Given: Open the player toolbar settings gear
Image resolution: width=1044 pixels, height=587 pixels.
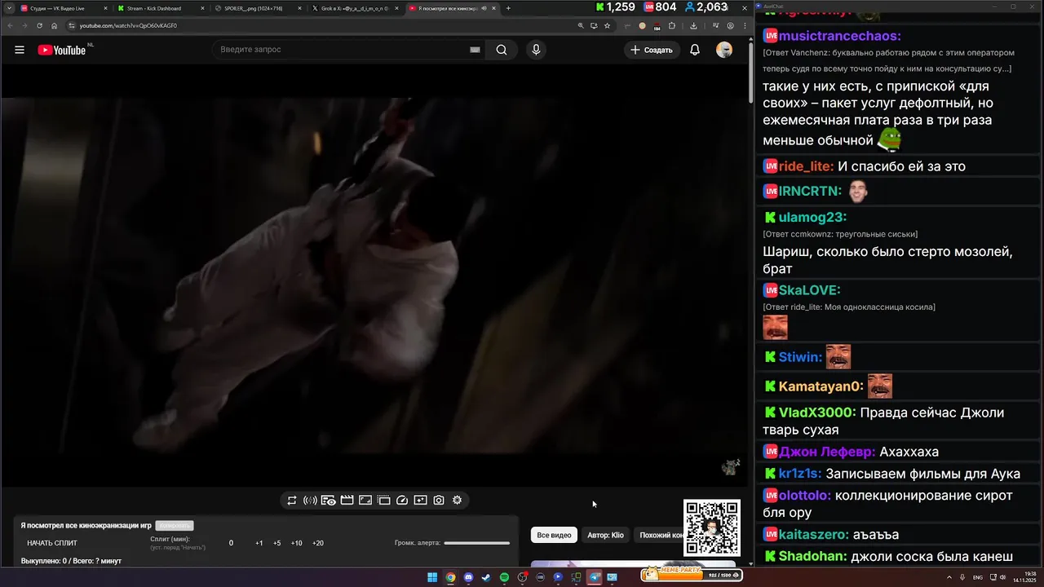Looking at the screenshot, I should (457, 501).
